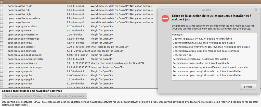The height and width of the screenshot is (107, 261).
Task: Tick the opencpn-plugin-pypilot checkbox
Action: coord(2,79)
